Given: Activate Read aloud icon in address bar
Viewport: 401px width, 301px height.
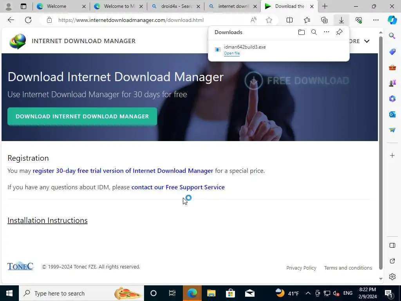Looking at the screenshot, I should coord(253,20).
